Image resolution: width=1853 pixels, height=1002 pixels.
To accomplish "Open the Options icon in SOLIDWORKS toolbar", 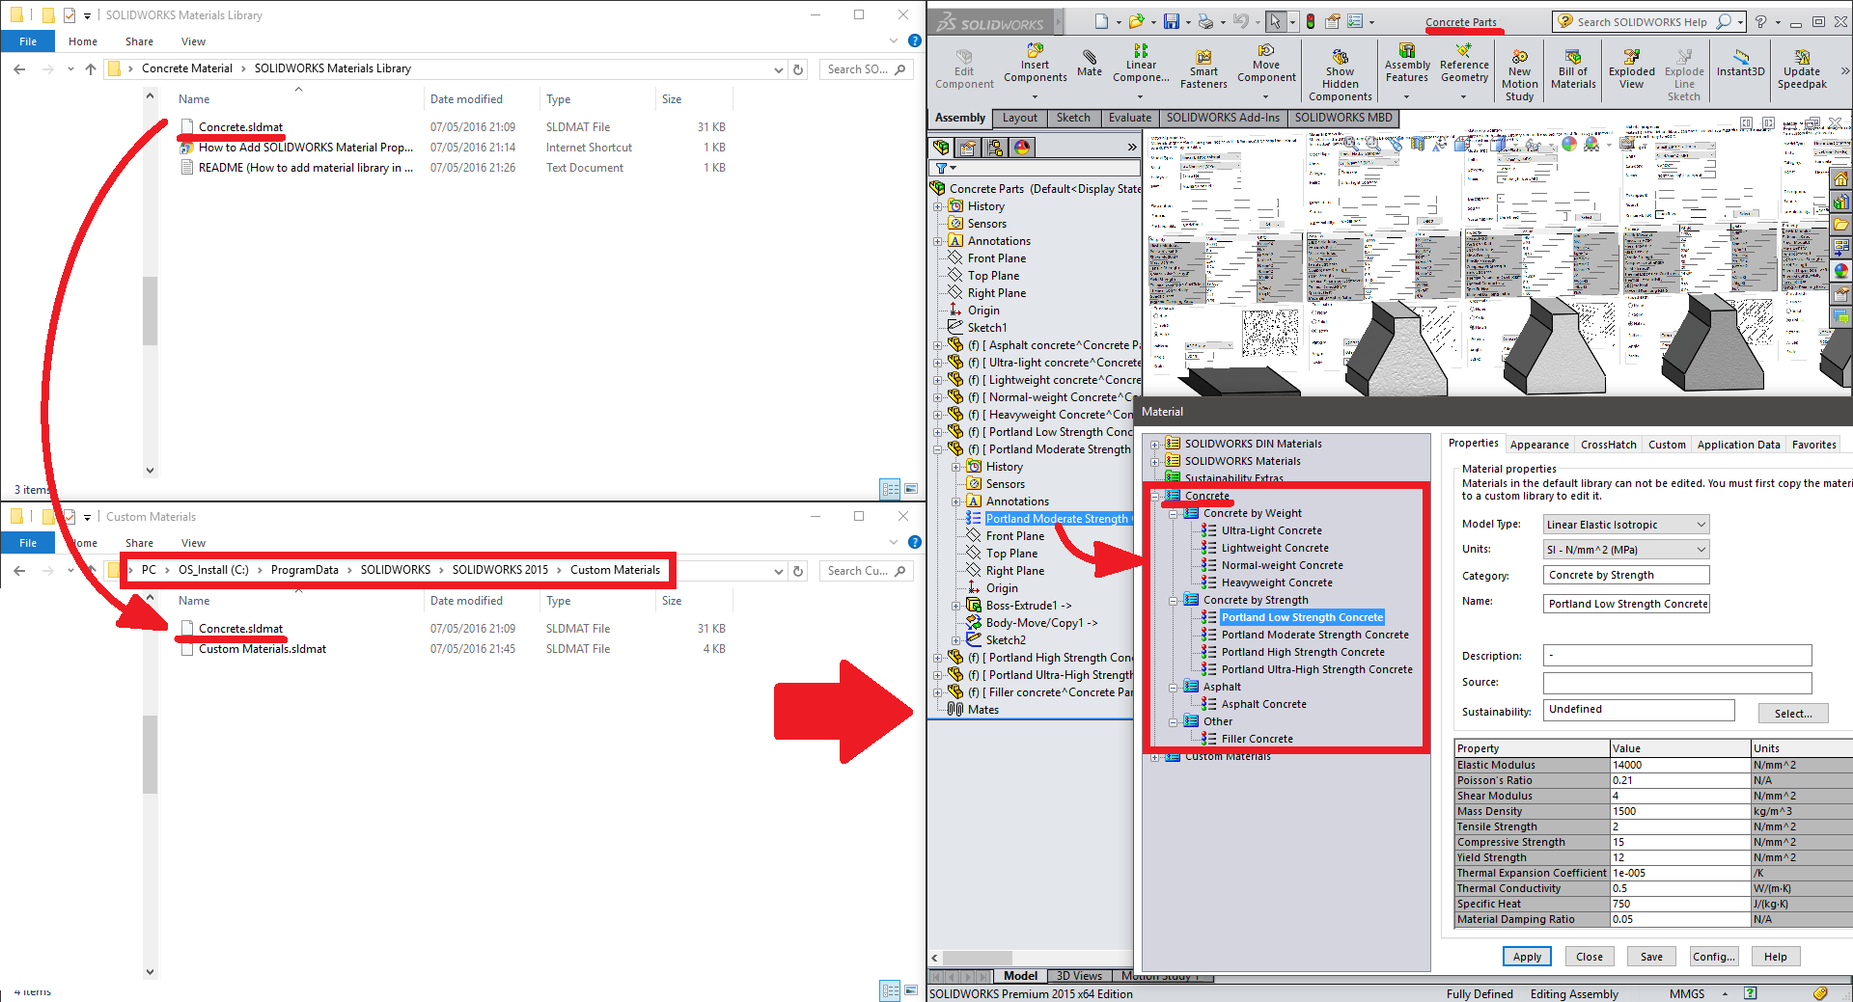I will click(x=1355, y=21).
